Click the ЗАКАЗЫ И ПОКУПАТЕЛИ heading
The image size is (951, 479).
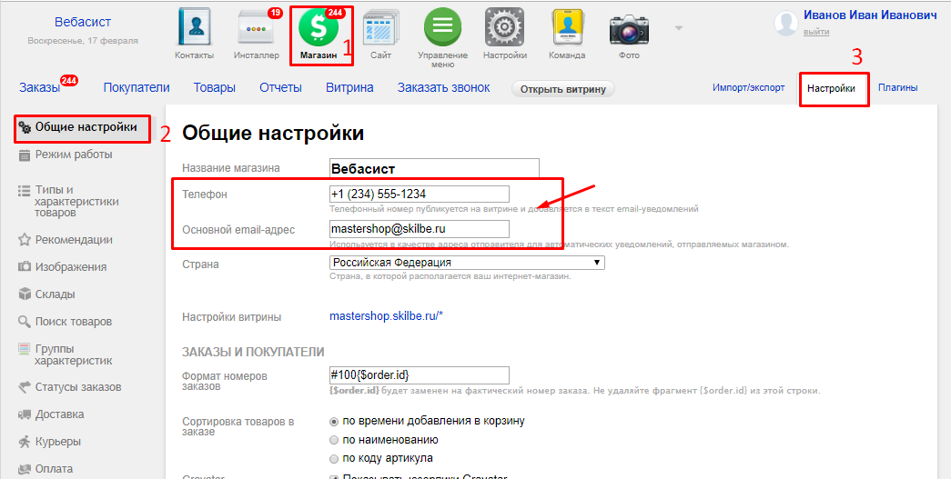[x=254, y=352]
